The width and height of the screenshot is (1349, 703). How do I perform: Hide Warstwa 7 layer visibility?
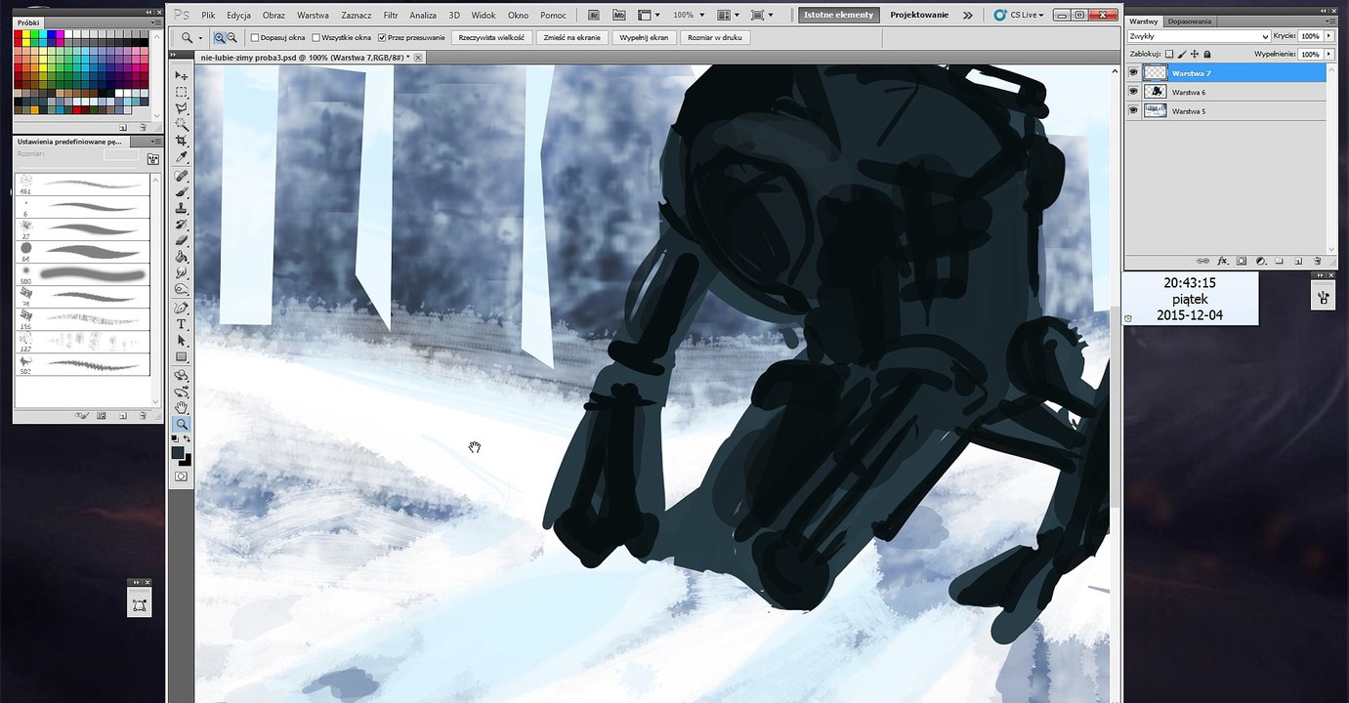click(x=1133, y=72)
